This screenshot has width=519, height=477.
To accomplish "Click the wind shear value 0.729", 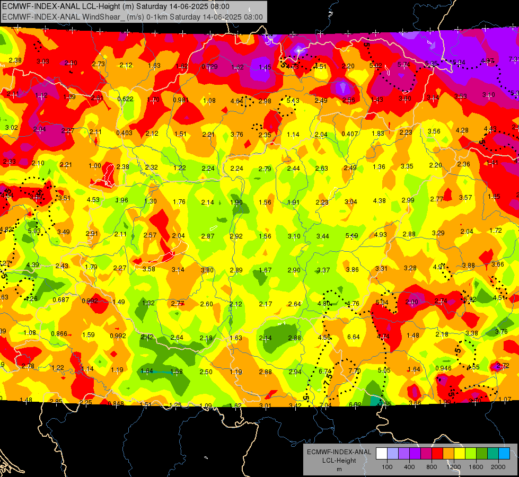I will pos(209,67).
